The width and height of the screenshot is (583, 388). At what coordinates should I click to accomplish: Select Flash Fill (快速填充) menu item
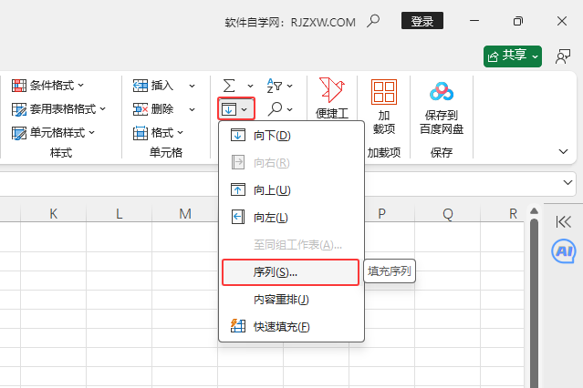tap(281, 327)
